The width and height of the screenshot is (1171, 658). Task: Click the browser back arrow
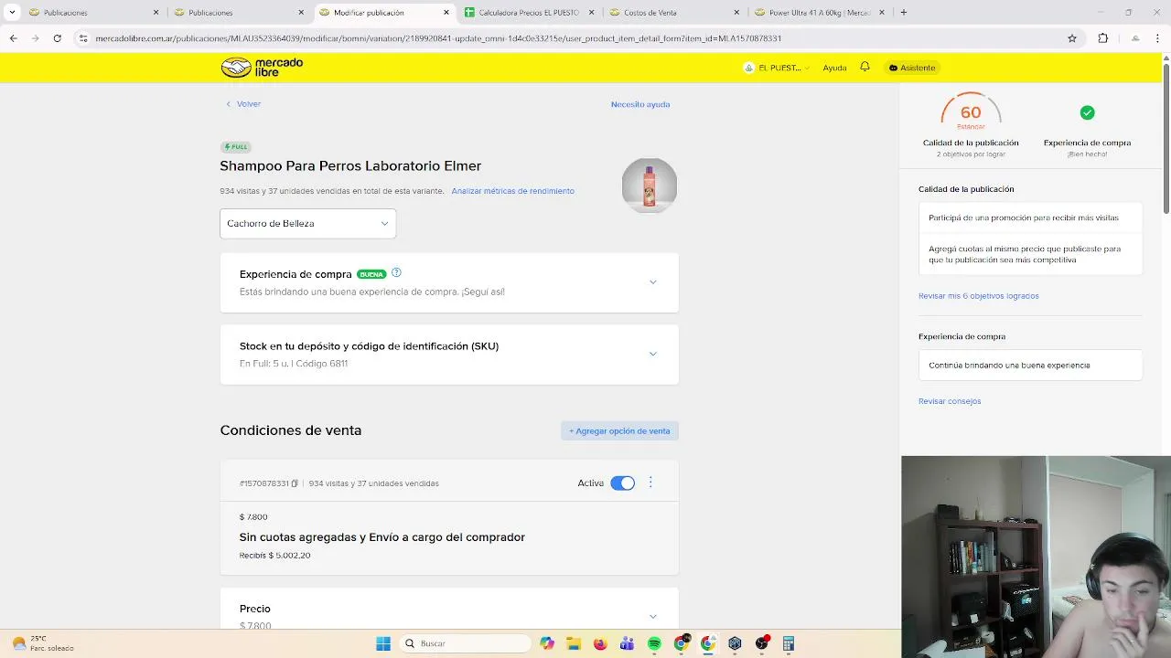tap(13, 38)
